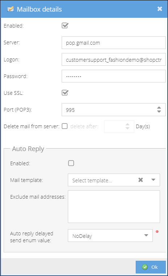The image size is (168, 276).
Task: Decrease the POP3 port value
Action: pos(159,111)
